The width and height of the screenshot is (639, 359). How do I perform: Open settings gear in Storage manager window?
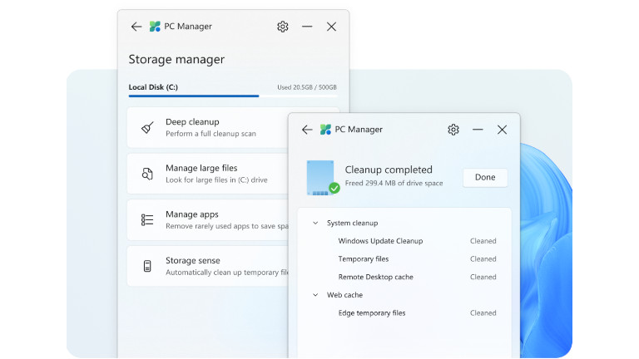click(282, 27)
